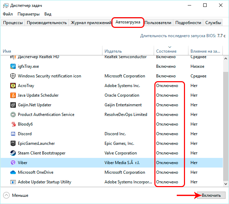Click the Включить button
Viewport: 229px width, 204px height.
click(211, 195)
